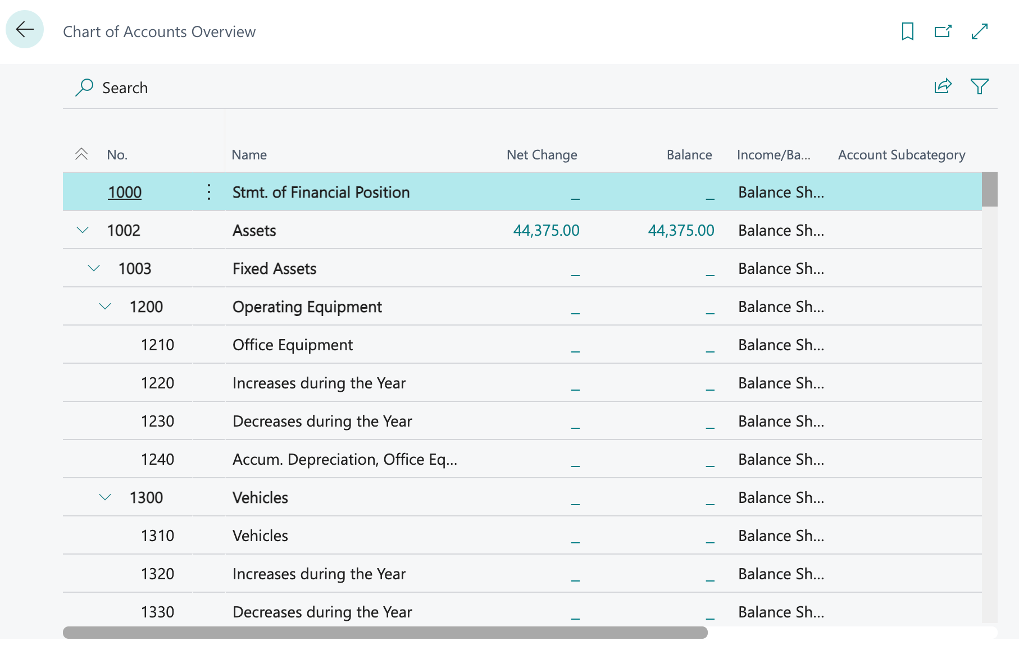
Task: Select the Vehicles name in row 1300
Action: tap(260, 497)
